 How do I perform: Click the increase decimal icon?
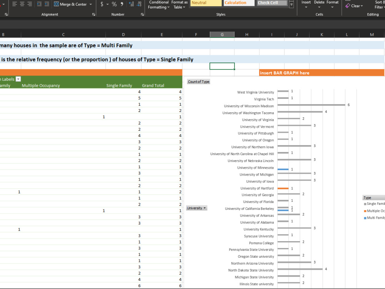click(x=131, y=4)
